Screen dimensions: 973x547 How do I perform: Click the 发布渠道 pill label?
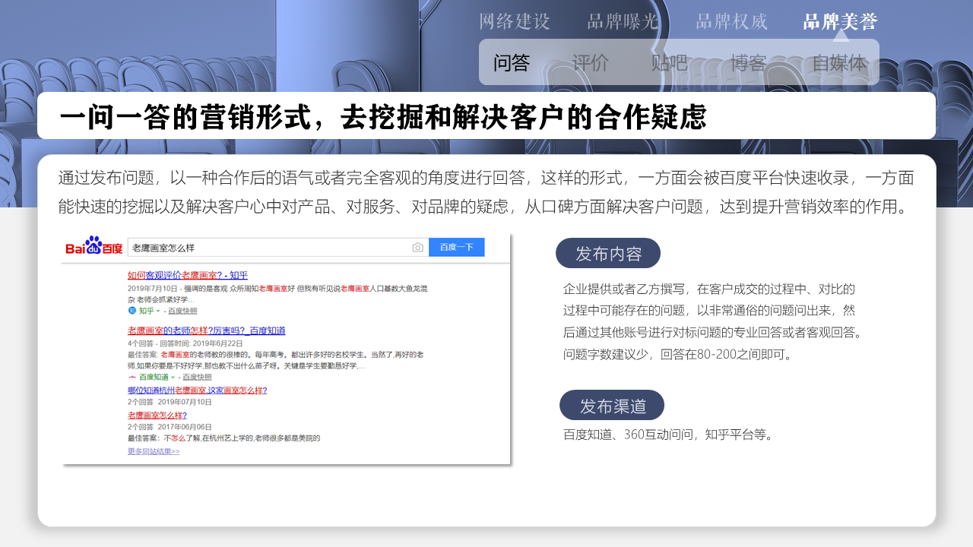[x=612, y=405]
